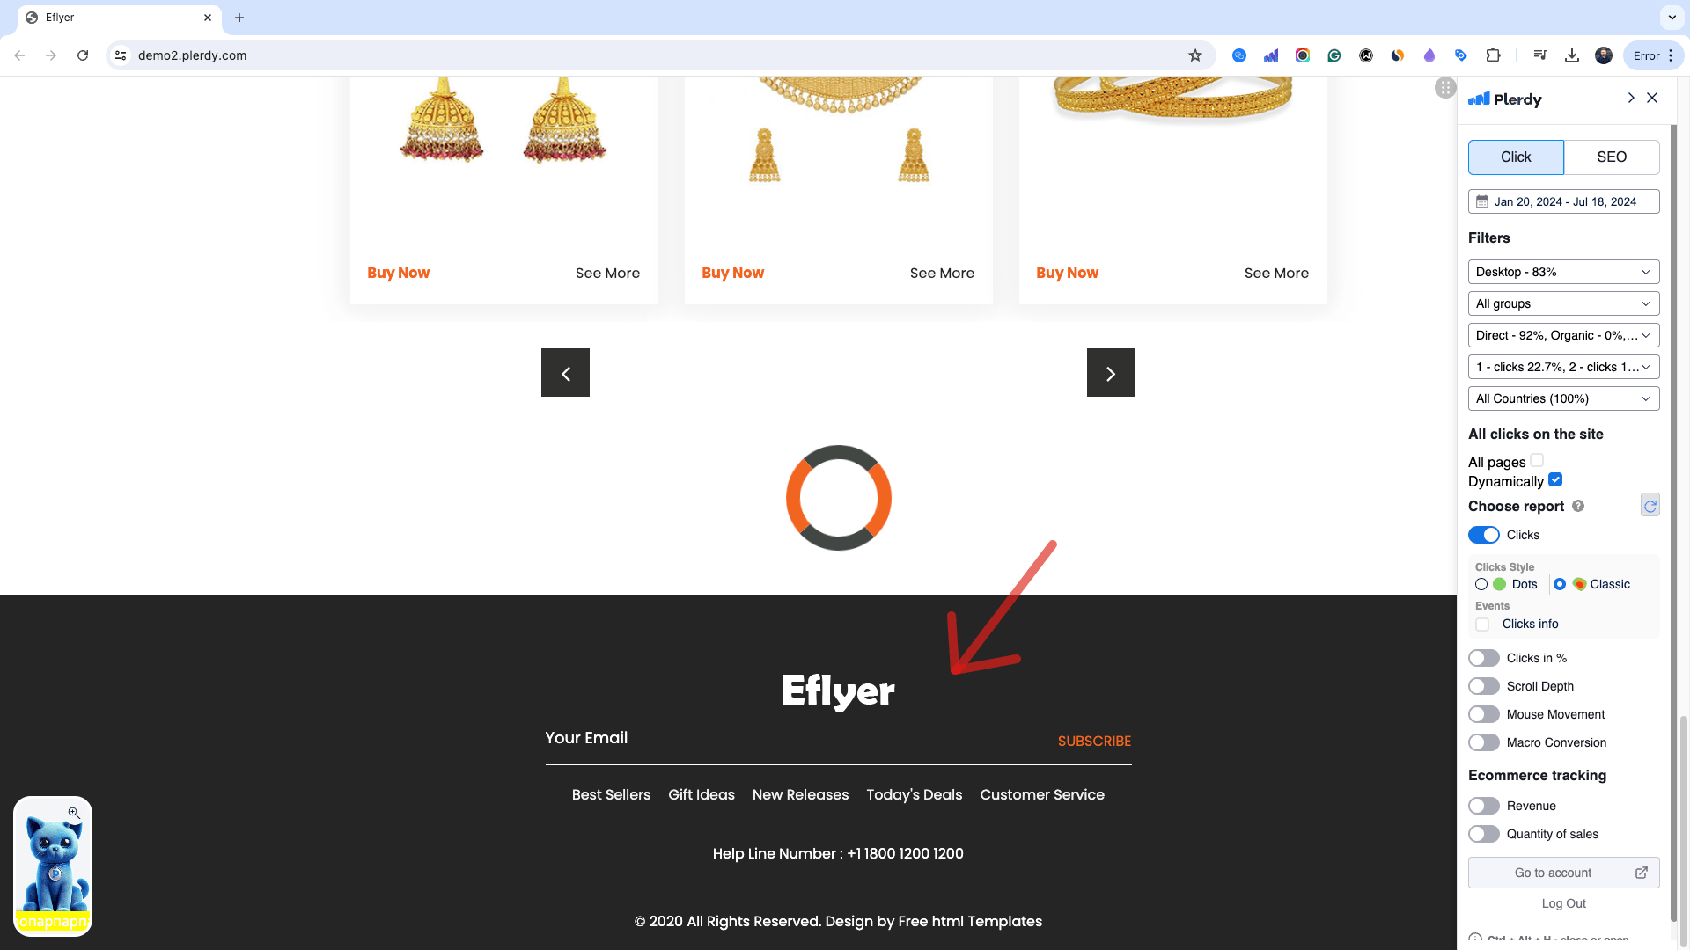Enable the Clicks in % toggle
Viewport: 1690px width, 950px height.
click(1483, 658)
